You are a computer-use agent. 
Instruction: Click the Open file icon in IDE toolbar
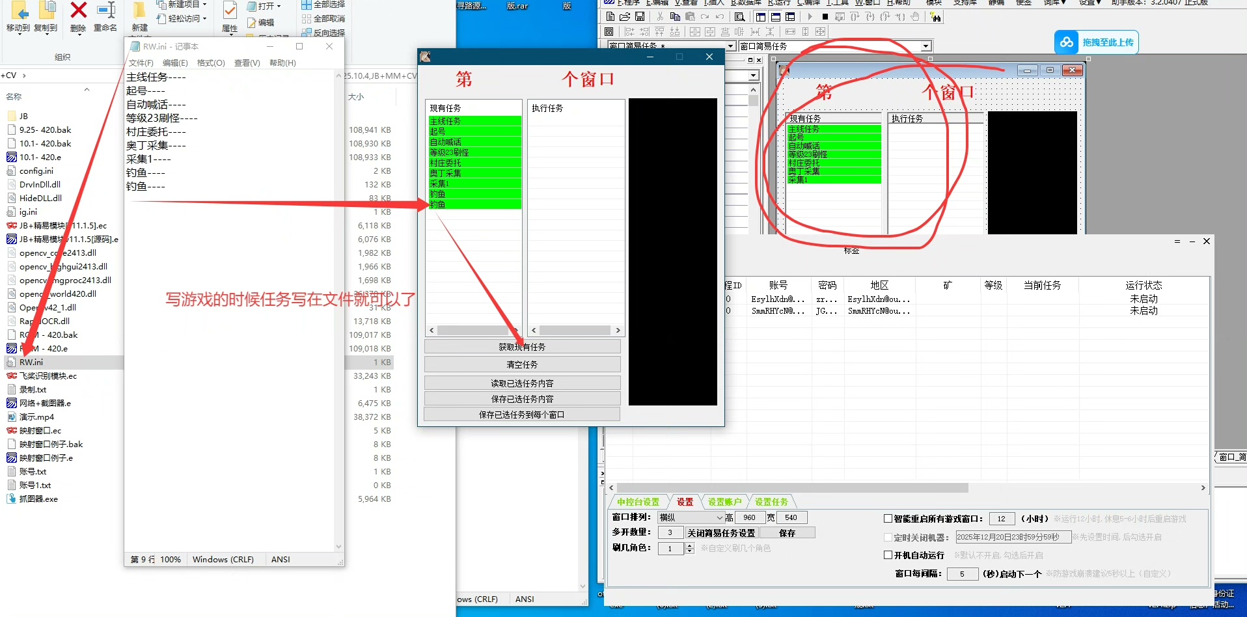pos(625,17)
